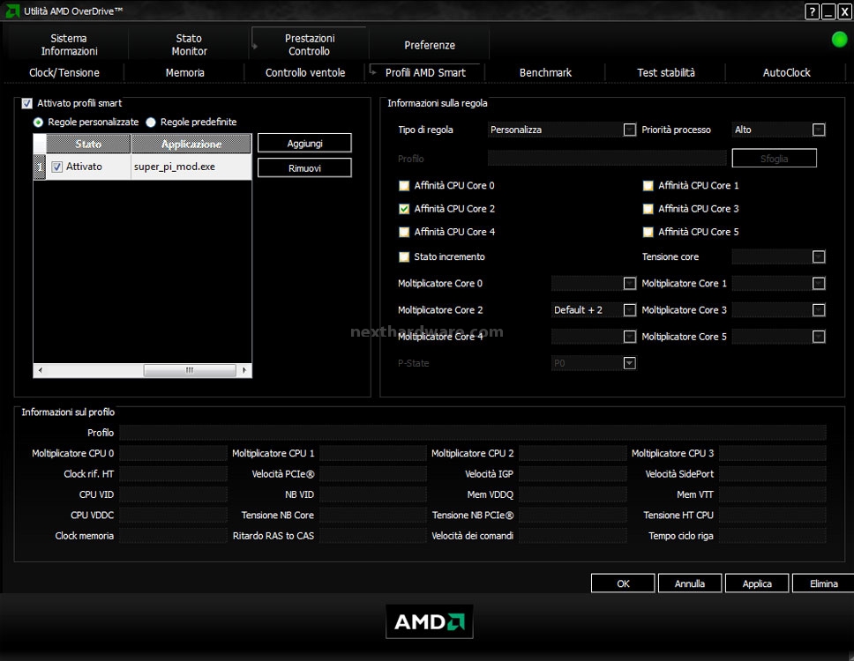Open the help question mark button
This screenshot has width=854, height=661.
[812, 11]
